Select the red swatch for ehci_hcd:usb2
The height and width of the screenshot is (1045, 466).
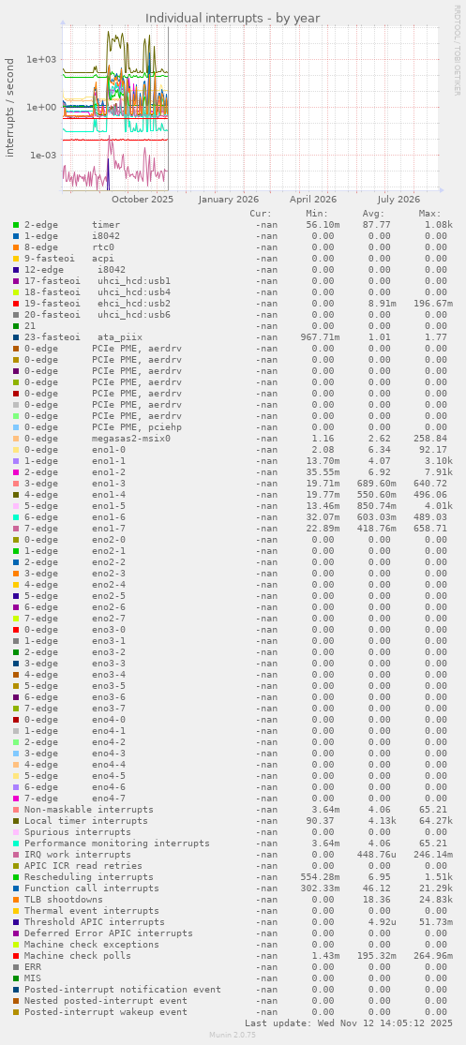(x=15, y=304)
